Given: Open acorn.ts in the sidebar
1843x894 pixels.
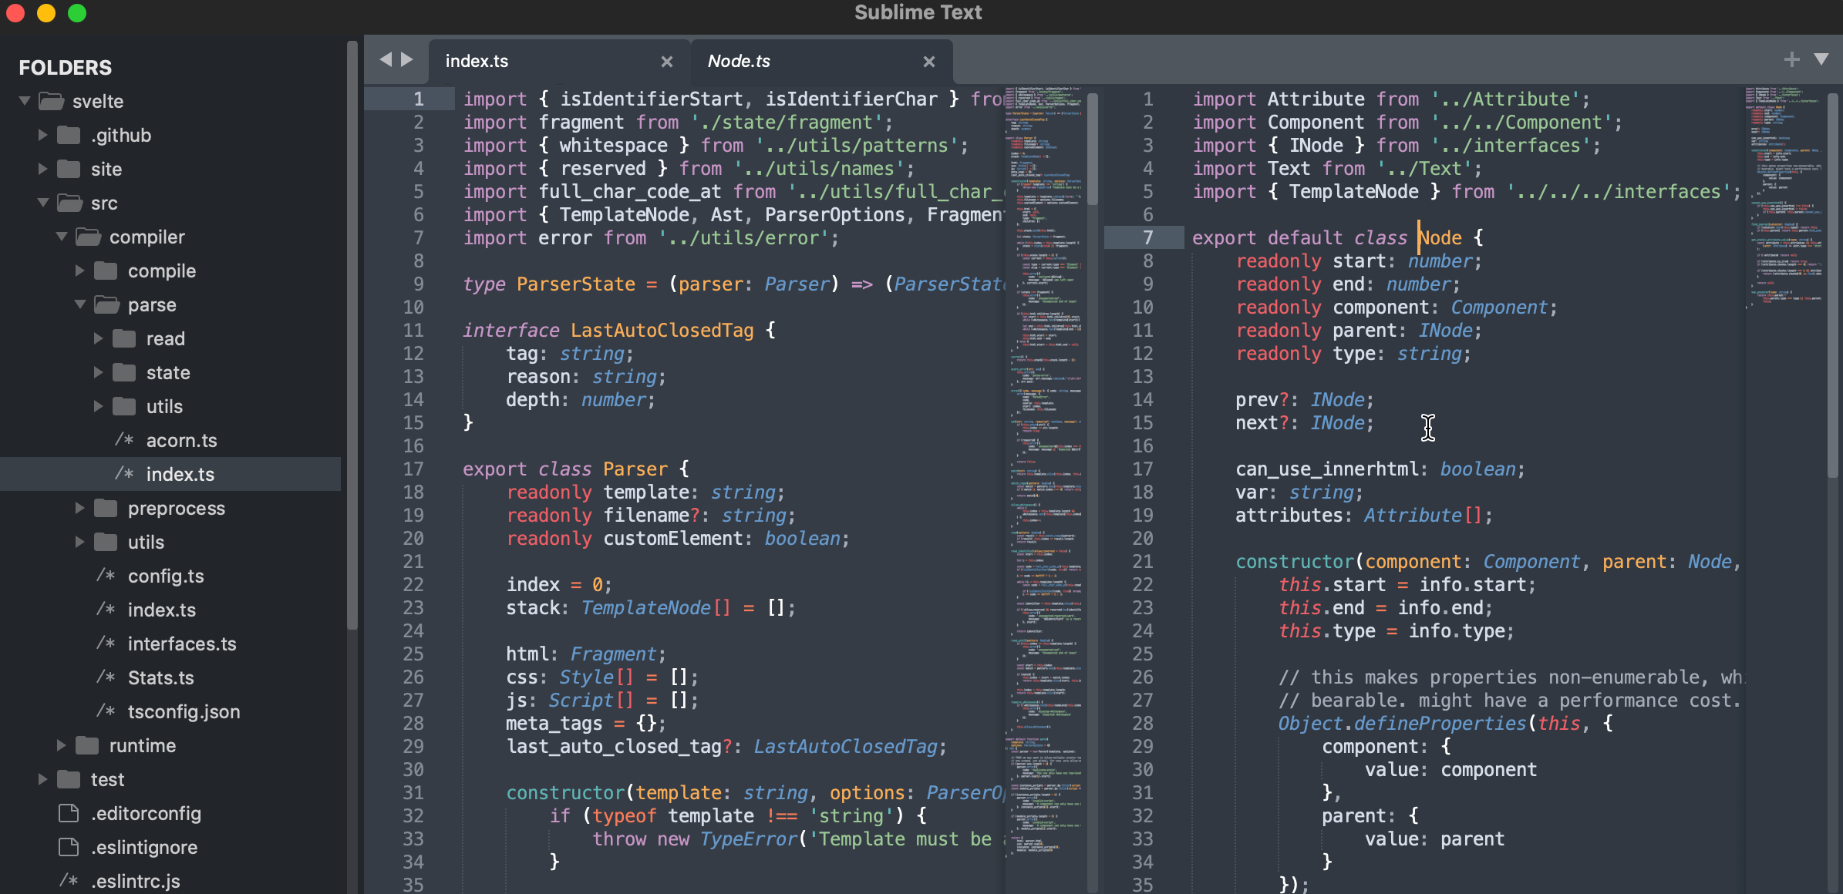Looking at the screenshot, I should pos(181,440).
